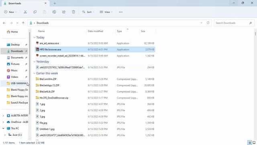257x145 pixels.
Task: Open the New item dropdown
Action: click(10, 12)
